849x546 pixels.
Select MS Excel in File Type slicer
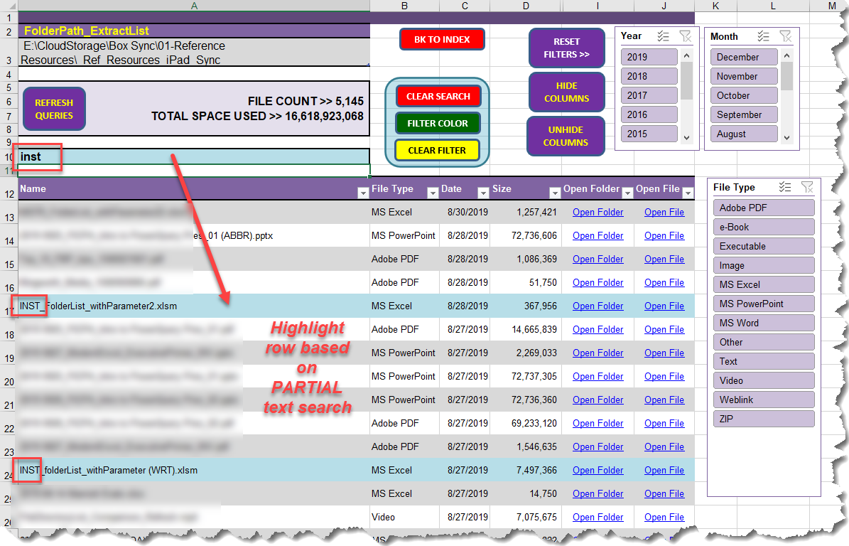click(x=764, y=284)
